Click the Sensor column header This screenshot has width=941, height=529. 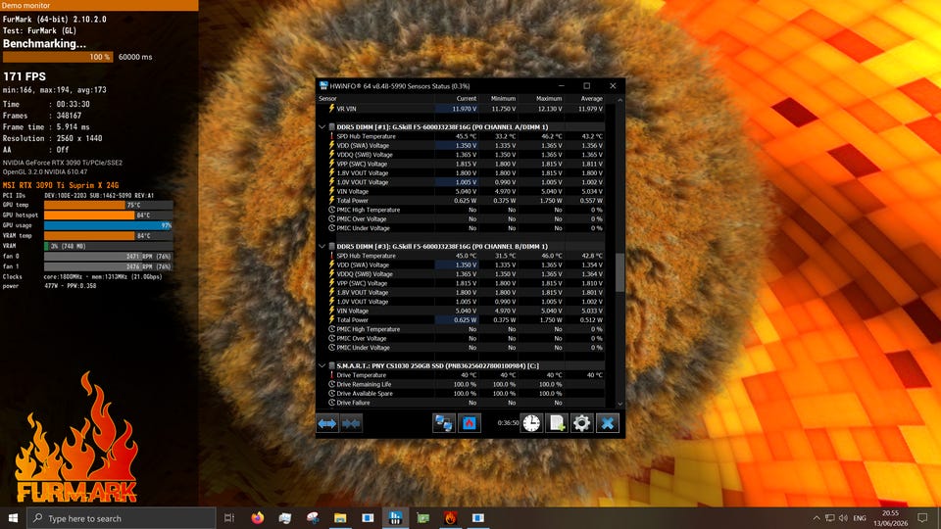pyautogui.click(x=376, y=98)
